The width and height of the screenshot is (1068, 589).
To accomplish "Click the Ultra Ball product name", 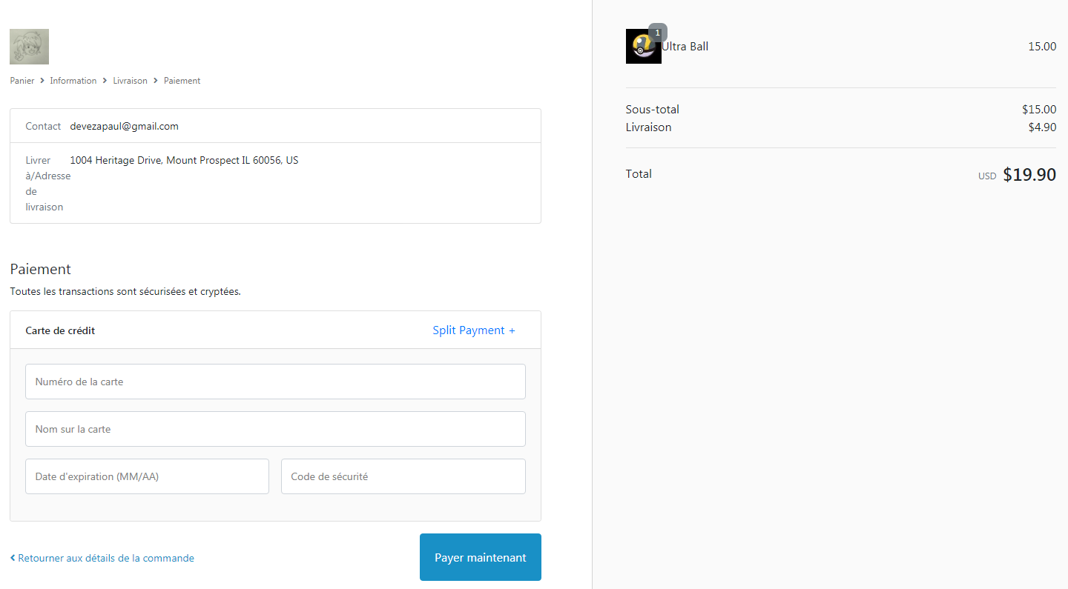I will tap(685, 47).
